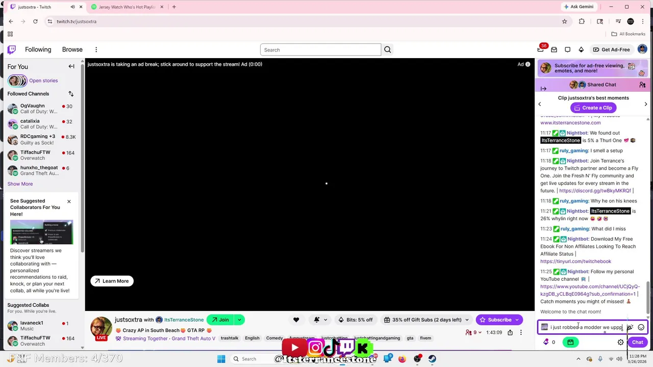This screenshot has width=653, height=367.
Task: Click the Join button
Action: [x=220, y=320]
